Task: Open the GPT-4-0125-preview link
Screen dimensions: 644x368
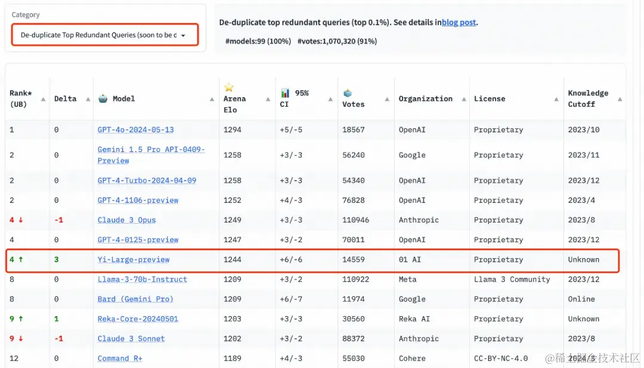Action: coord(138,240)
